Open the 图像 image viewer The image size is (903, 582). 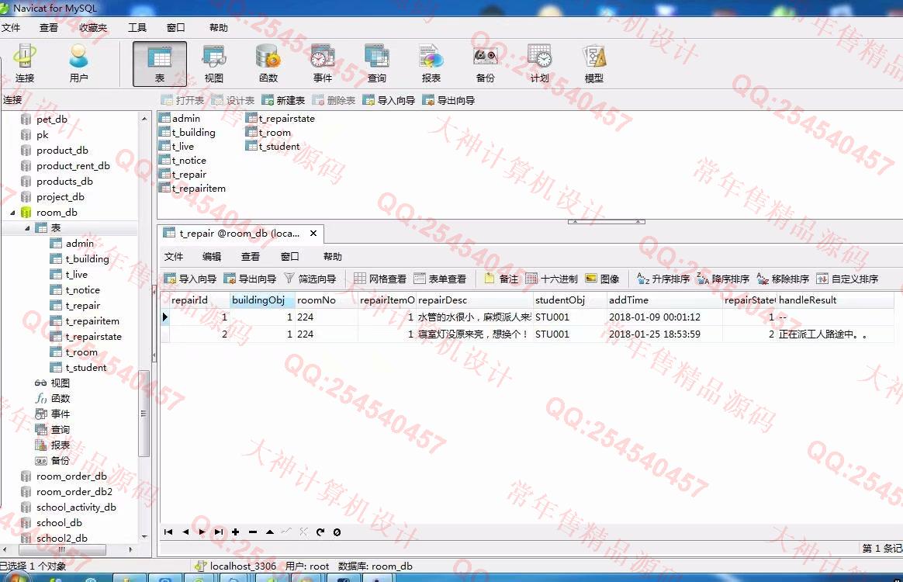602,279
